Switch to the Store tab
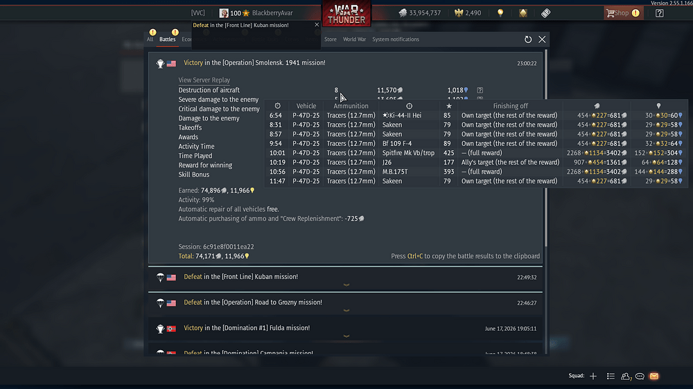 coord(330,39)
